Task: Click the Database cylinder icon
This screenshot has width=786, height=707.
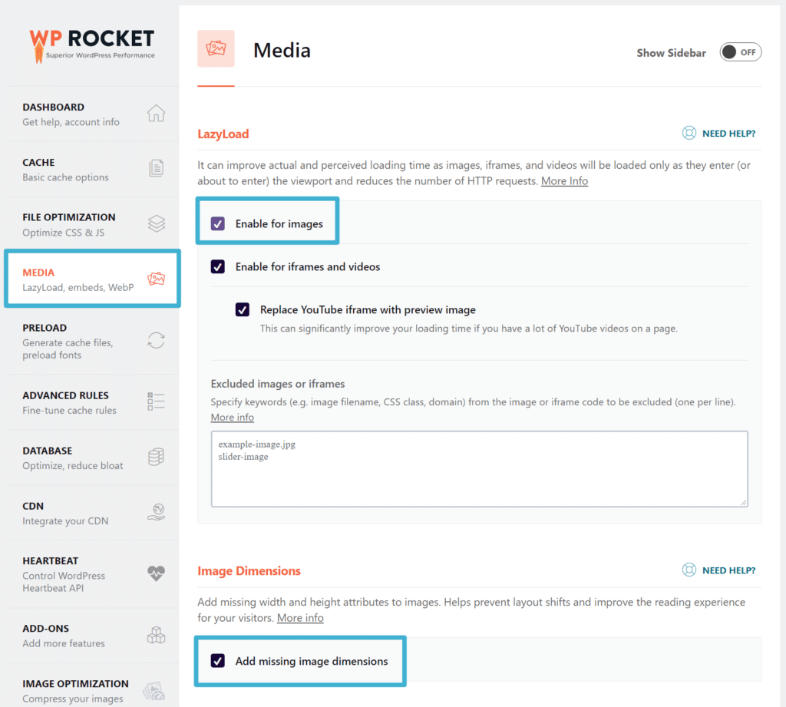Action: 156,457
